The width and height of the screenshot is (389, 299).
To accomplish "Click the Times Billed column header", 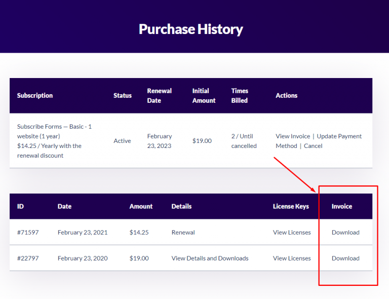I will point(240,95).
